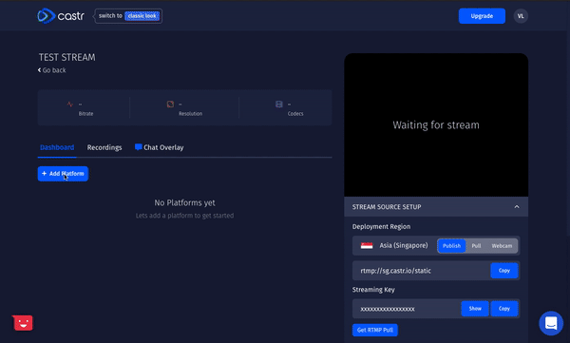570x343 pixels.
Task: Open the live chat support bubble
Action: pos(551,323)
